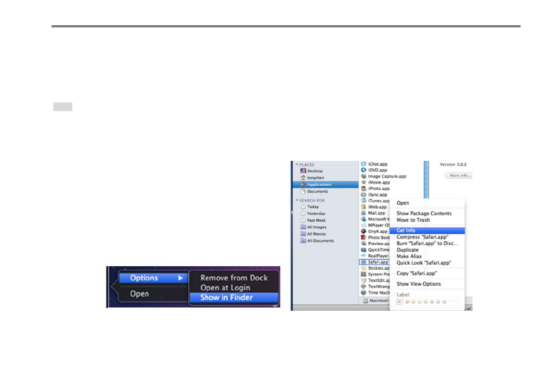This screenshot has height=368, width=553.
Task: Collapse the PLACES sidebar section
Action: coord(297,164)
